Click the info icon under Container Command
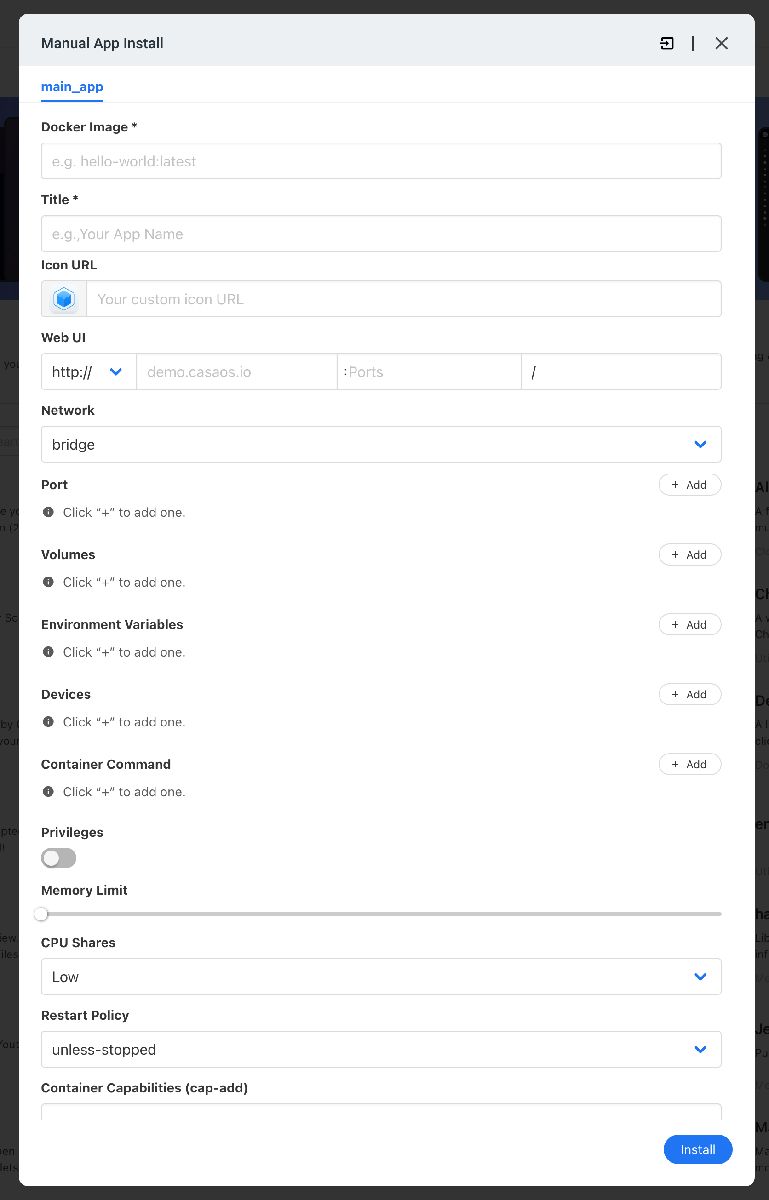This screenshot has height=1200, width=769. (48, 792)
